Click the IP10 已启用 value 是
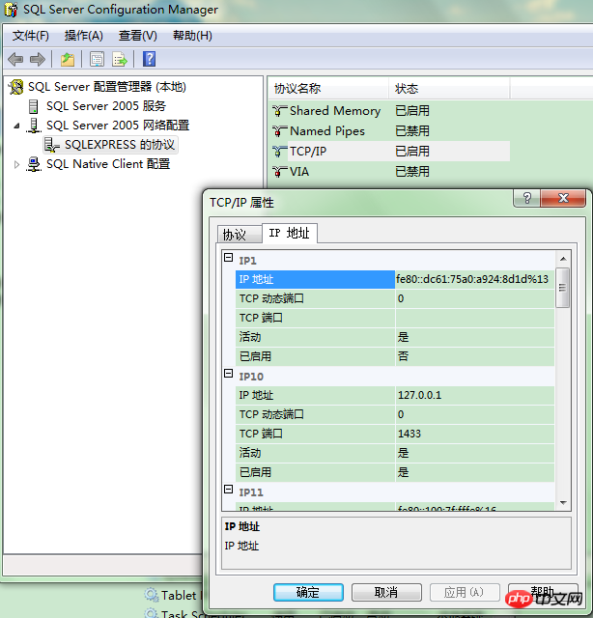This screenshot has width=593, height=618. tap(474, 472)
